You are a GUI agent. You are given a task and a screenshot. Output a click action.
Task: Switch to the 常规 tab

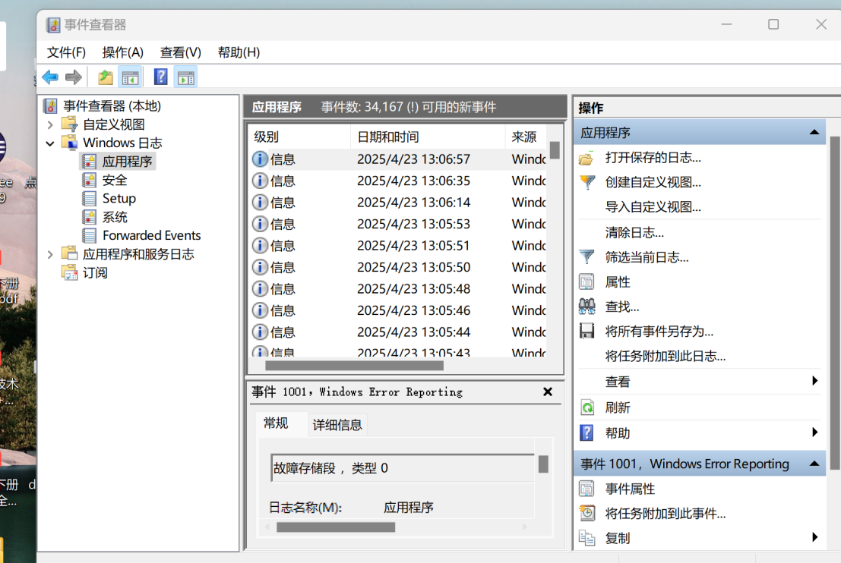coord(277,423)
